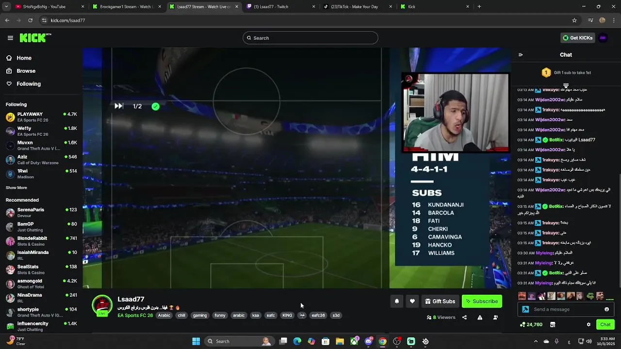Select the eafc26 tag
Image resolution: width=621 pixels, height=349 pixels.
(318, 316)
